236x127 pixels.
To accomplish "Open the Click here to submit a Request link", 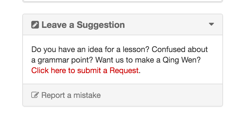I will click(85, 70).
